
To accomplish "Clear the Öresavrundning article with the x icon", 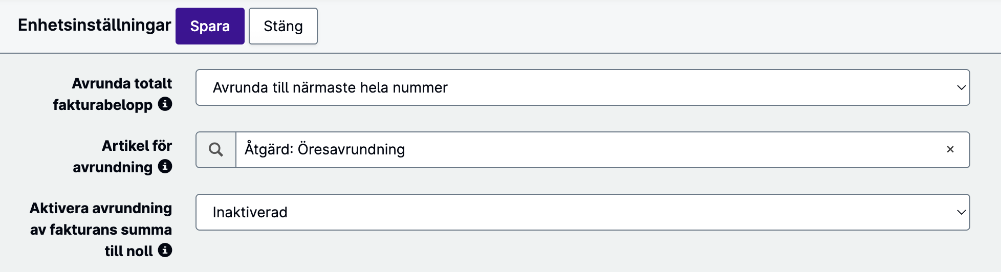I will point(950,149).
